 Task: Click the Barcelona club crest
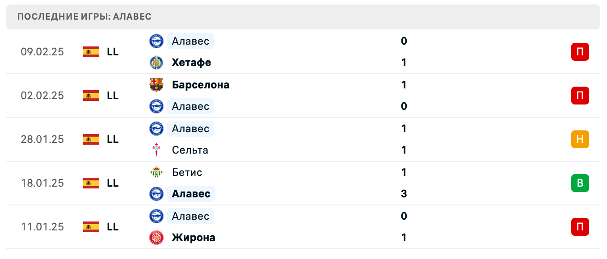click(156, 84)
